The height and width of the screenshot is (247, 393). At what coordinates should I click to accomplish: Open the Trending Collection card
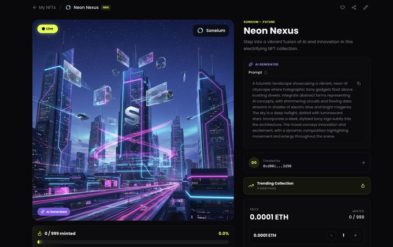307,186
